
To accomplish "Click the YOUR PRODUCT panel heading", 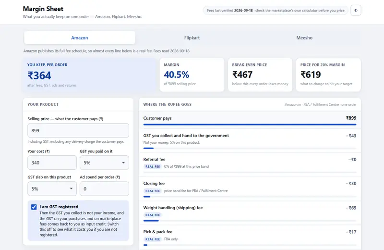I will coord(43,104).
